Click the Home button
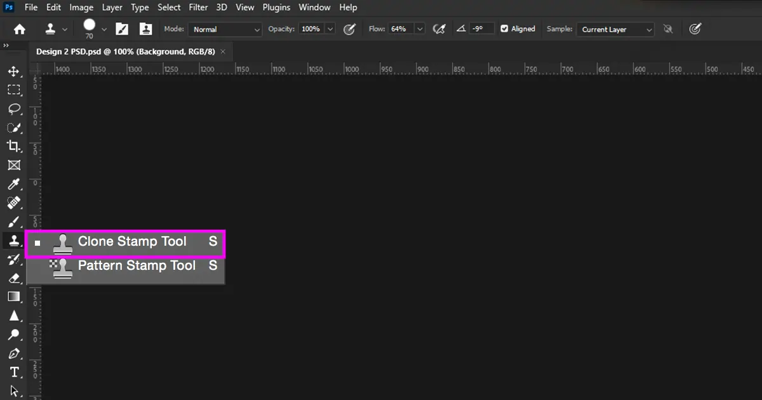Viewport: 762px width, 400px height. click(18, 29)
